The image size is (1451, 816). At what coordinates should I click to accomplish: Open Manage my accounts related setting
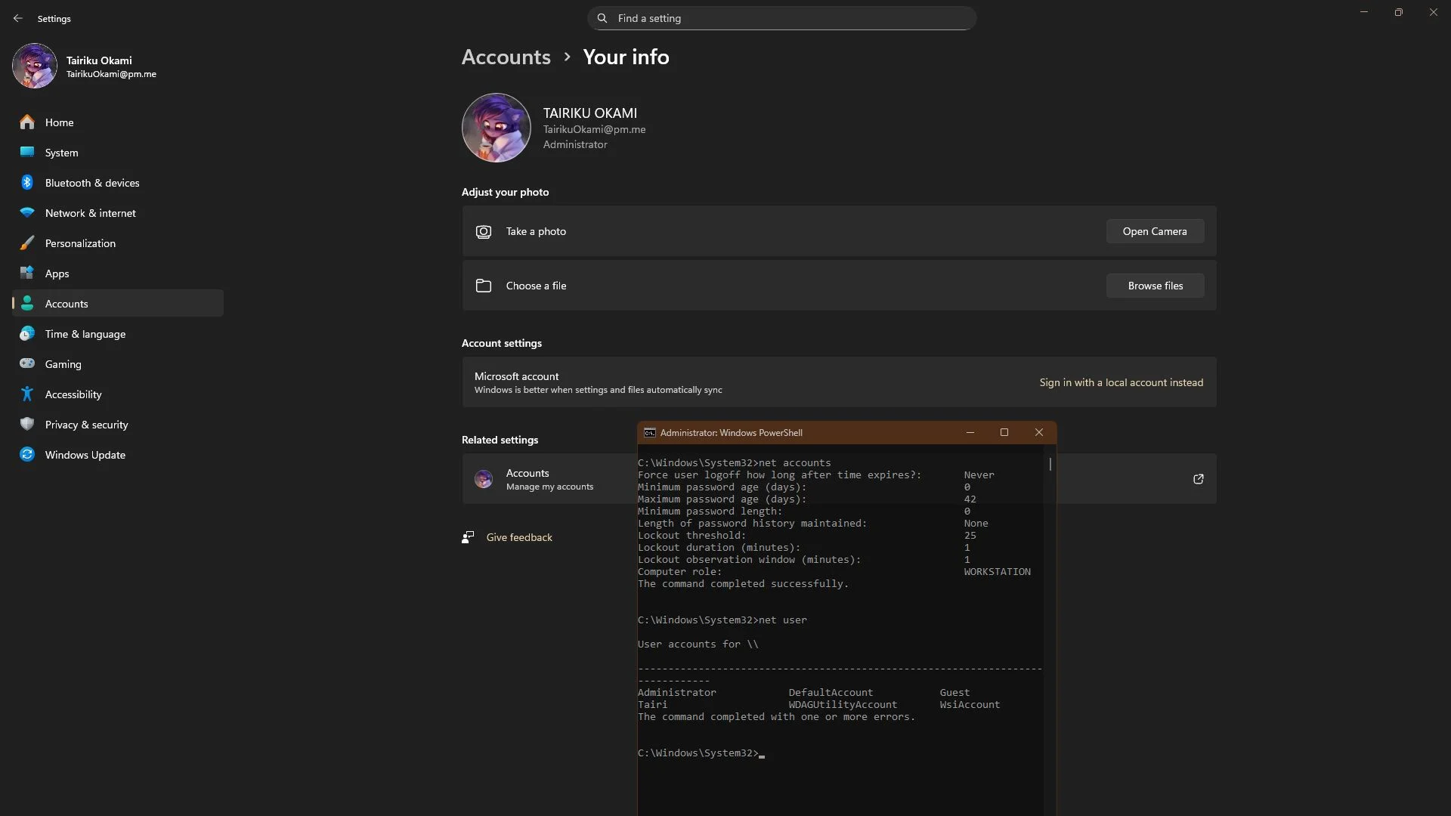[549, 479]
